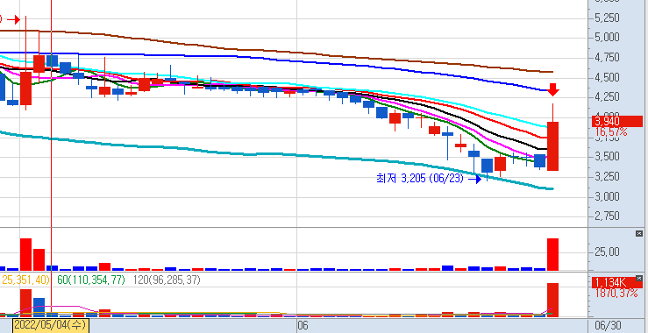The width and height of the screenshot is (648, 333).
Task: Select the 120(96,285,37) moving average legend
Action: click(167, 280)
